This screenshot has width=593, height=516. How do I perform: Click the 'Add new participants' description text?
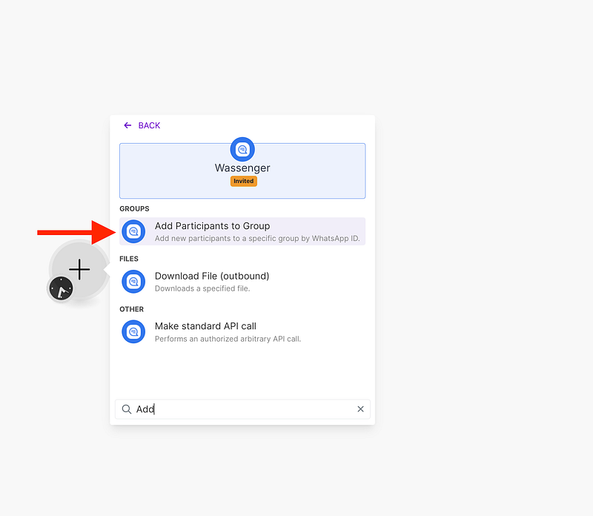point(256,239)
